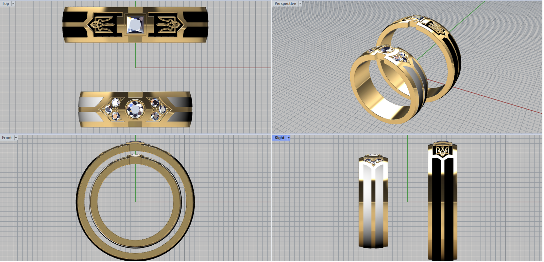Select the right three-diamond cluster in Top view
544x262 pixels.
pyautogui.click(x=156, y=109)
